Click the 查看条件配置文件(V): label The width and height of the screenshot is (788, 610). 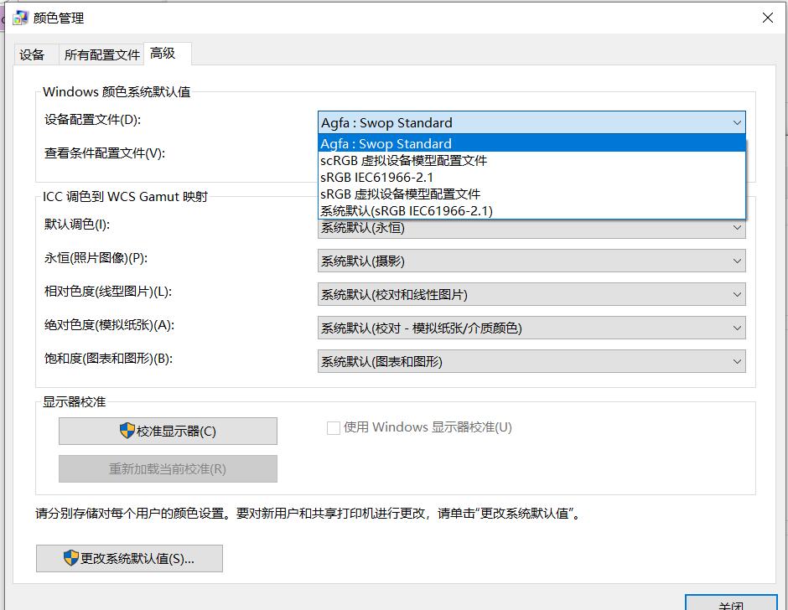click(105, 152)
